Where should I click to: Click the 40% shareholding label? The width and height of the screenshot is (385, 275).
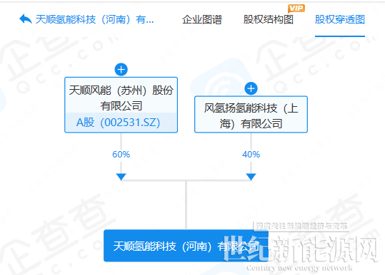(251, 155)
